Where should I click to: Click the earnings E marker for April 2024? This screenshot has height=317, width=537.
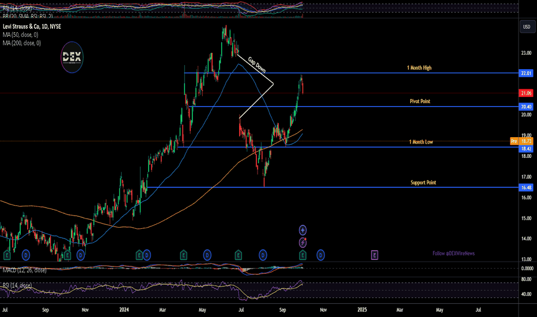tap(183, 255)
